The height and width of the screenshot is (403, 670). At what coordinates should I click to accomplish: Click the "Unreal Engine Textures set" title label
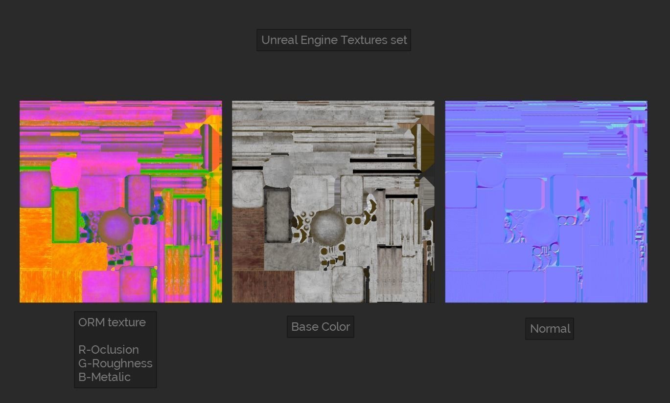334,40
